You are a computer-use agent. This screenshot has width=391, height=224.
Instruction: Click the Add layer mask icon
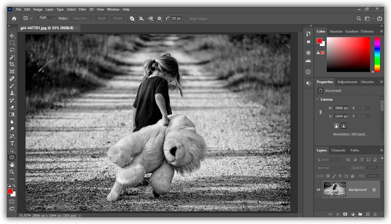click(345, 214)
